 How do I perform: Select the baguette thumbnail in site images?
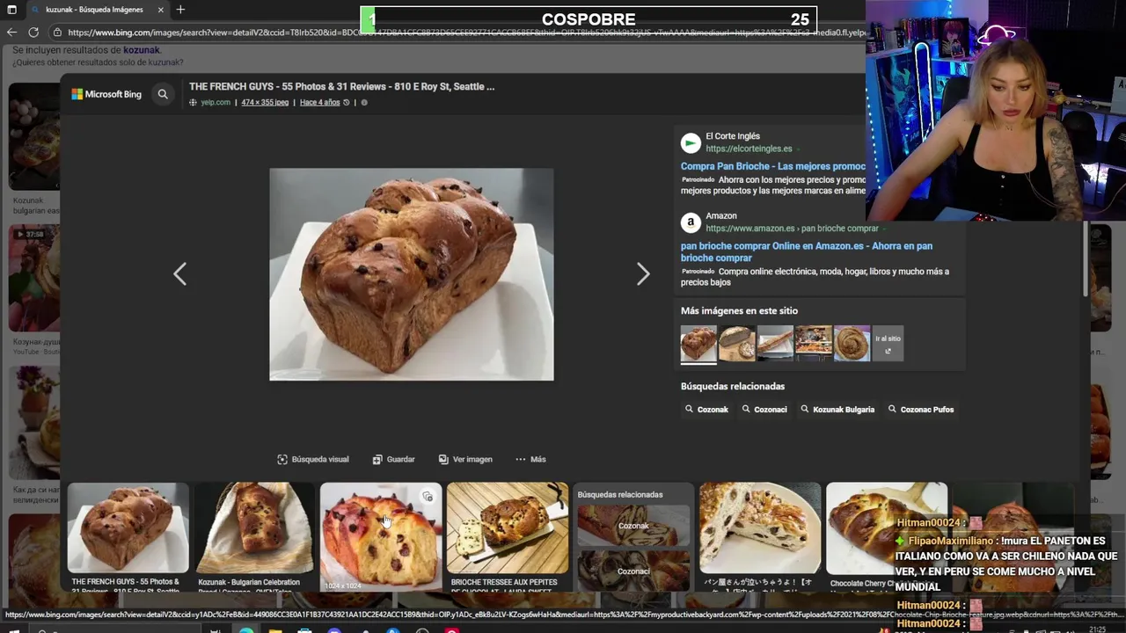click(775, 343)
